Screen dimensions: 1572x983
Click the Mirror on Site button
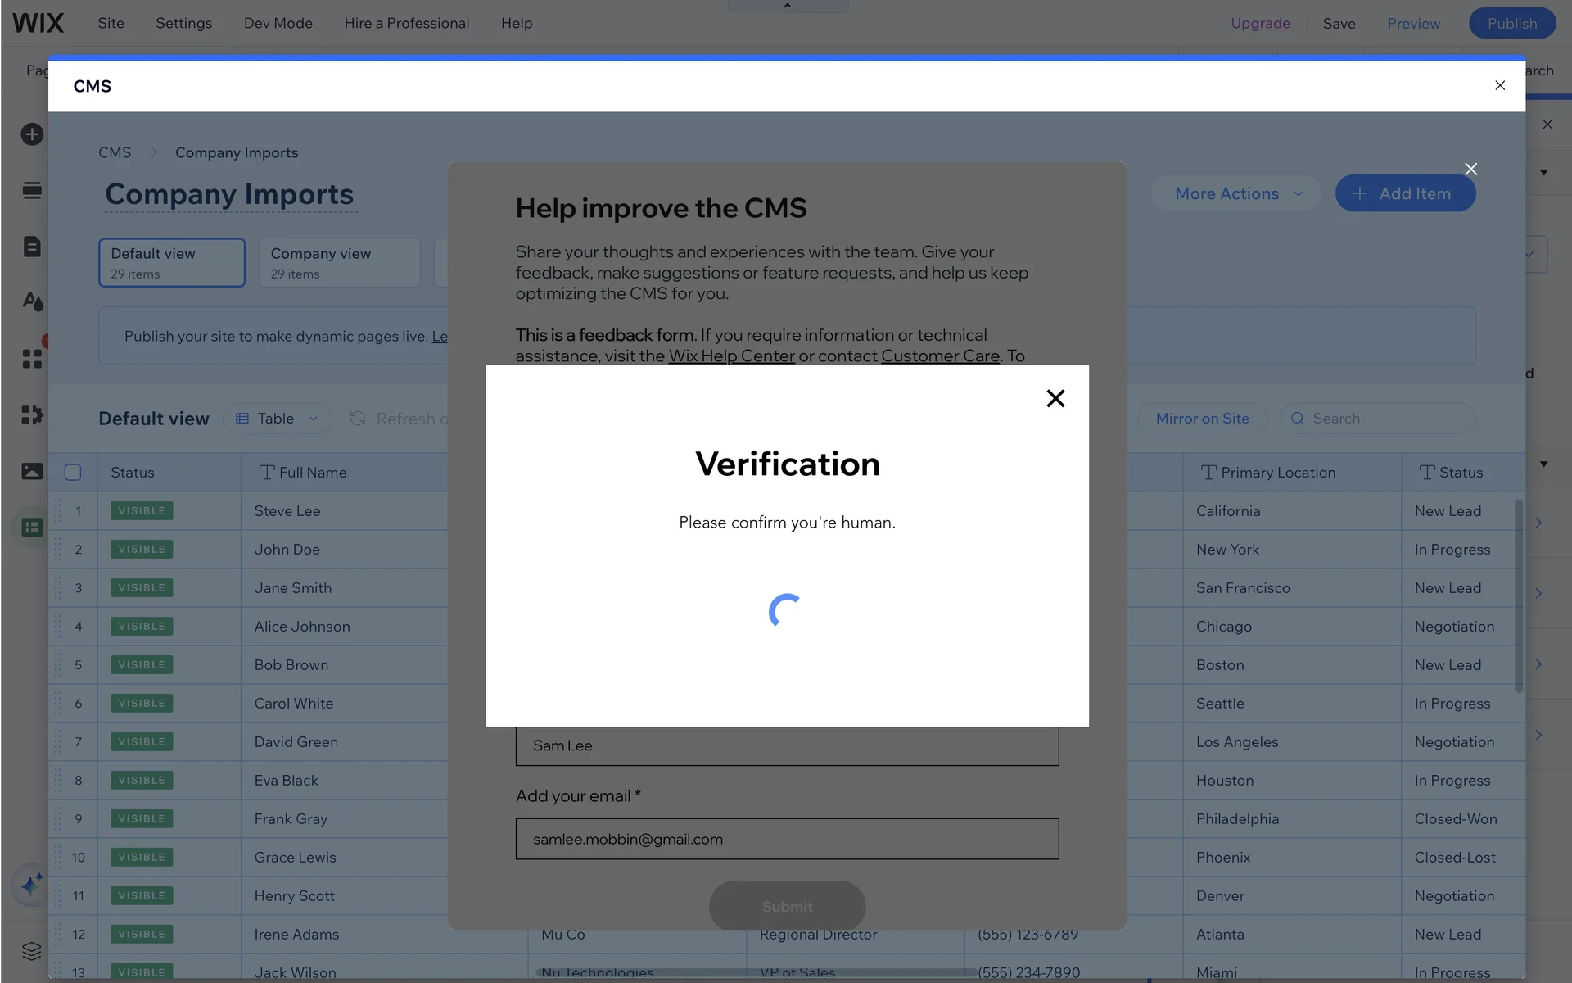pos(1202,419)
